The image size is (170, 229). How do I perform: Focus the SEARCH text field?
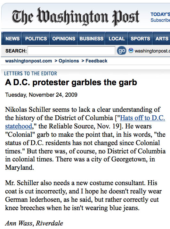(x=71, y=51)
